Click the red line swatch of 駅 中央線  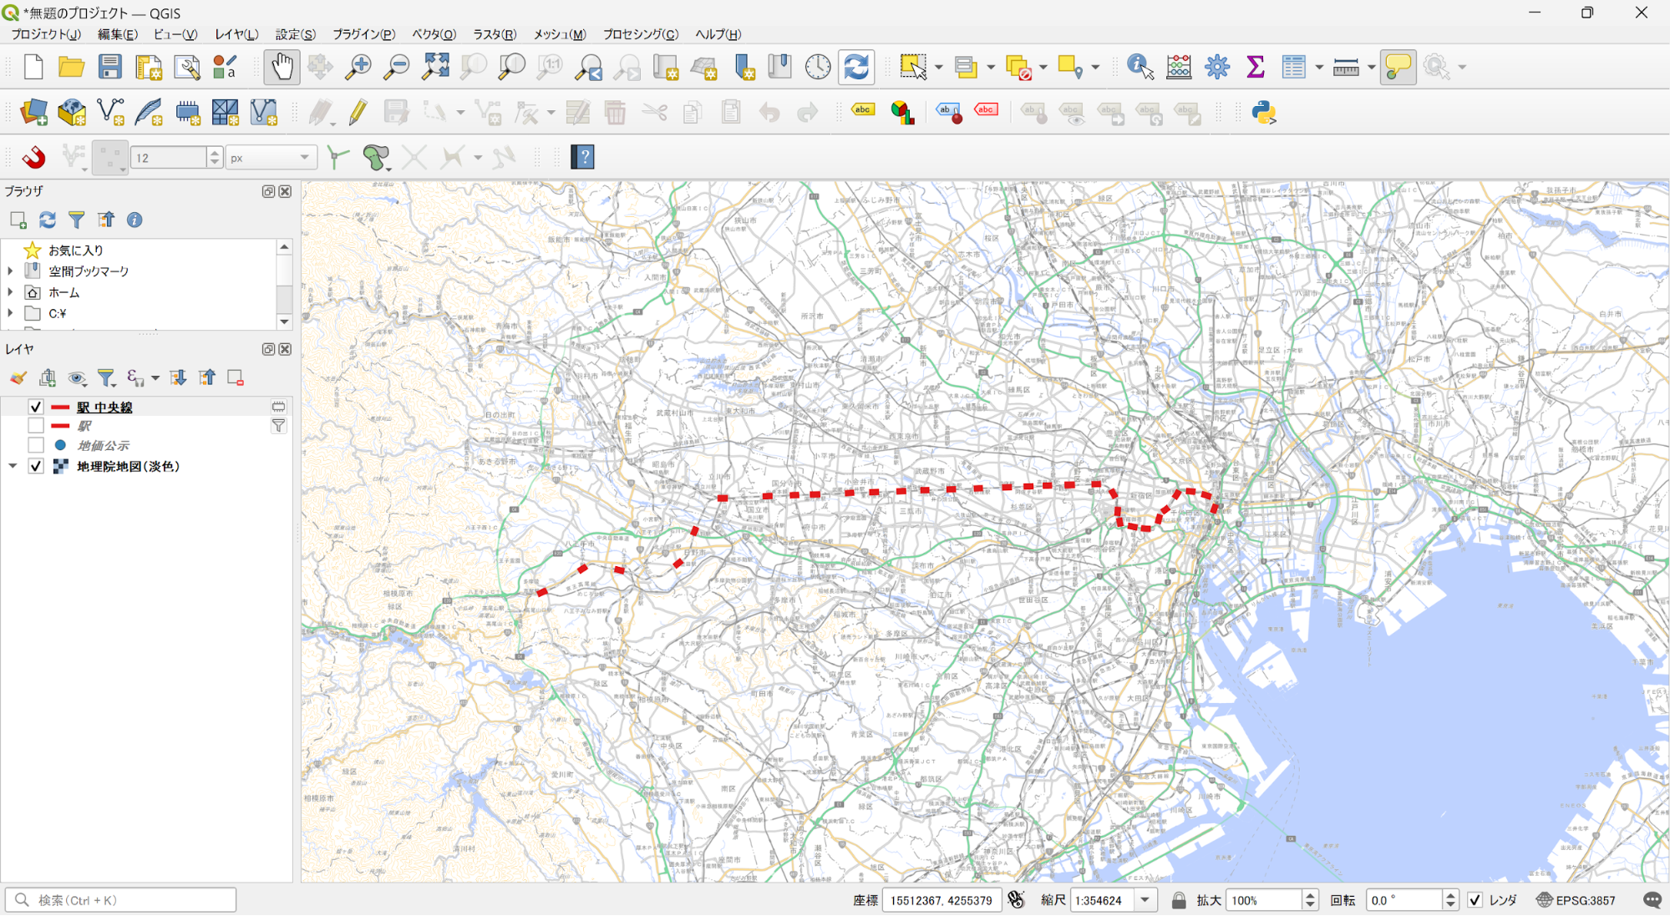click(60, 407)
